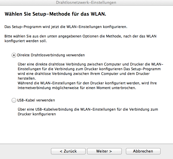Click the heading Wählen Sie Setup-Methode für das WLAN

pyautogui.click(x=55, y=14)
